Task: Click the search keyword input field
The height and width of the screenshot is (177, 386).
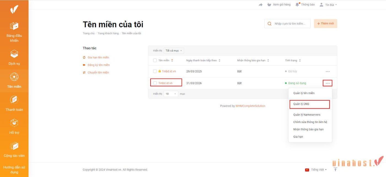Action: [x=289, y=23]
